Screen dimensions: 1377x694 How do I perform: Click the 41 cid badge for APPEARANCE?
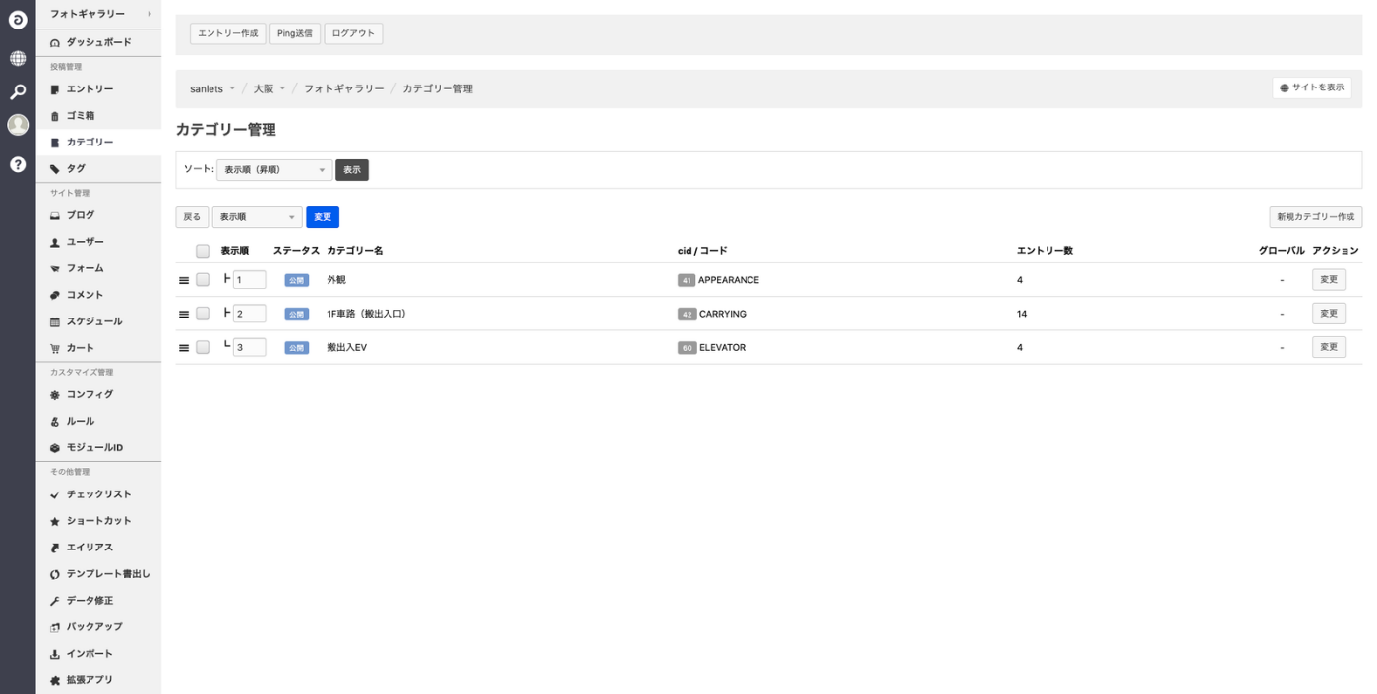(x=687, y=280)
